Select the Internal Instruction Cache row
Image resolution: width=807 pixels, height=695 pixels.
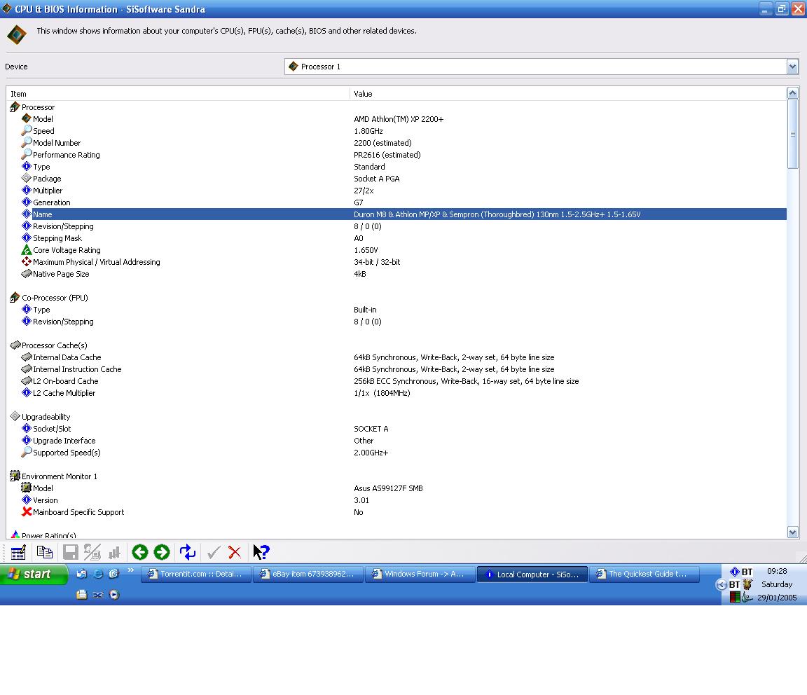[x=404, y=369]
